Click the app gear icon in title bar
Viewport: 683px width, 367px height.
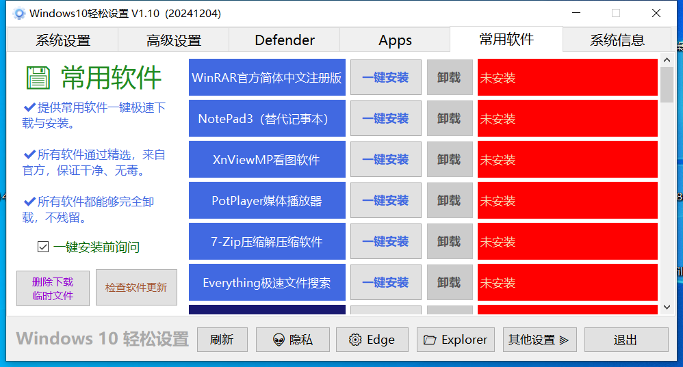(18, 14)
